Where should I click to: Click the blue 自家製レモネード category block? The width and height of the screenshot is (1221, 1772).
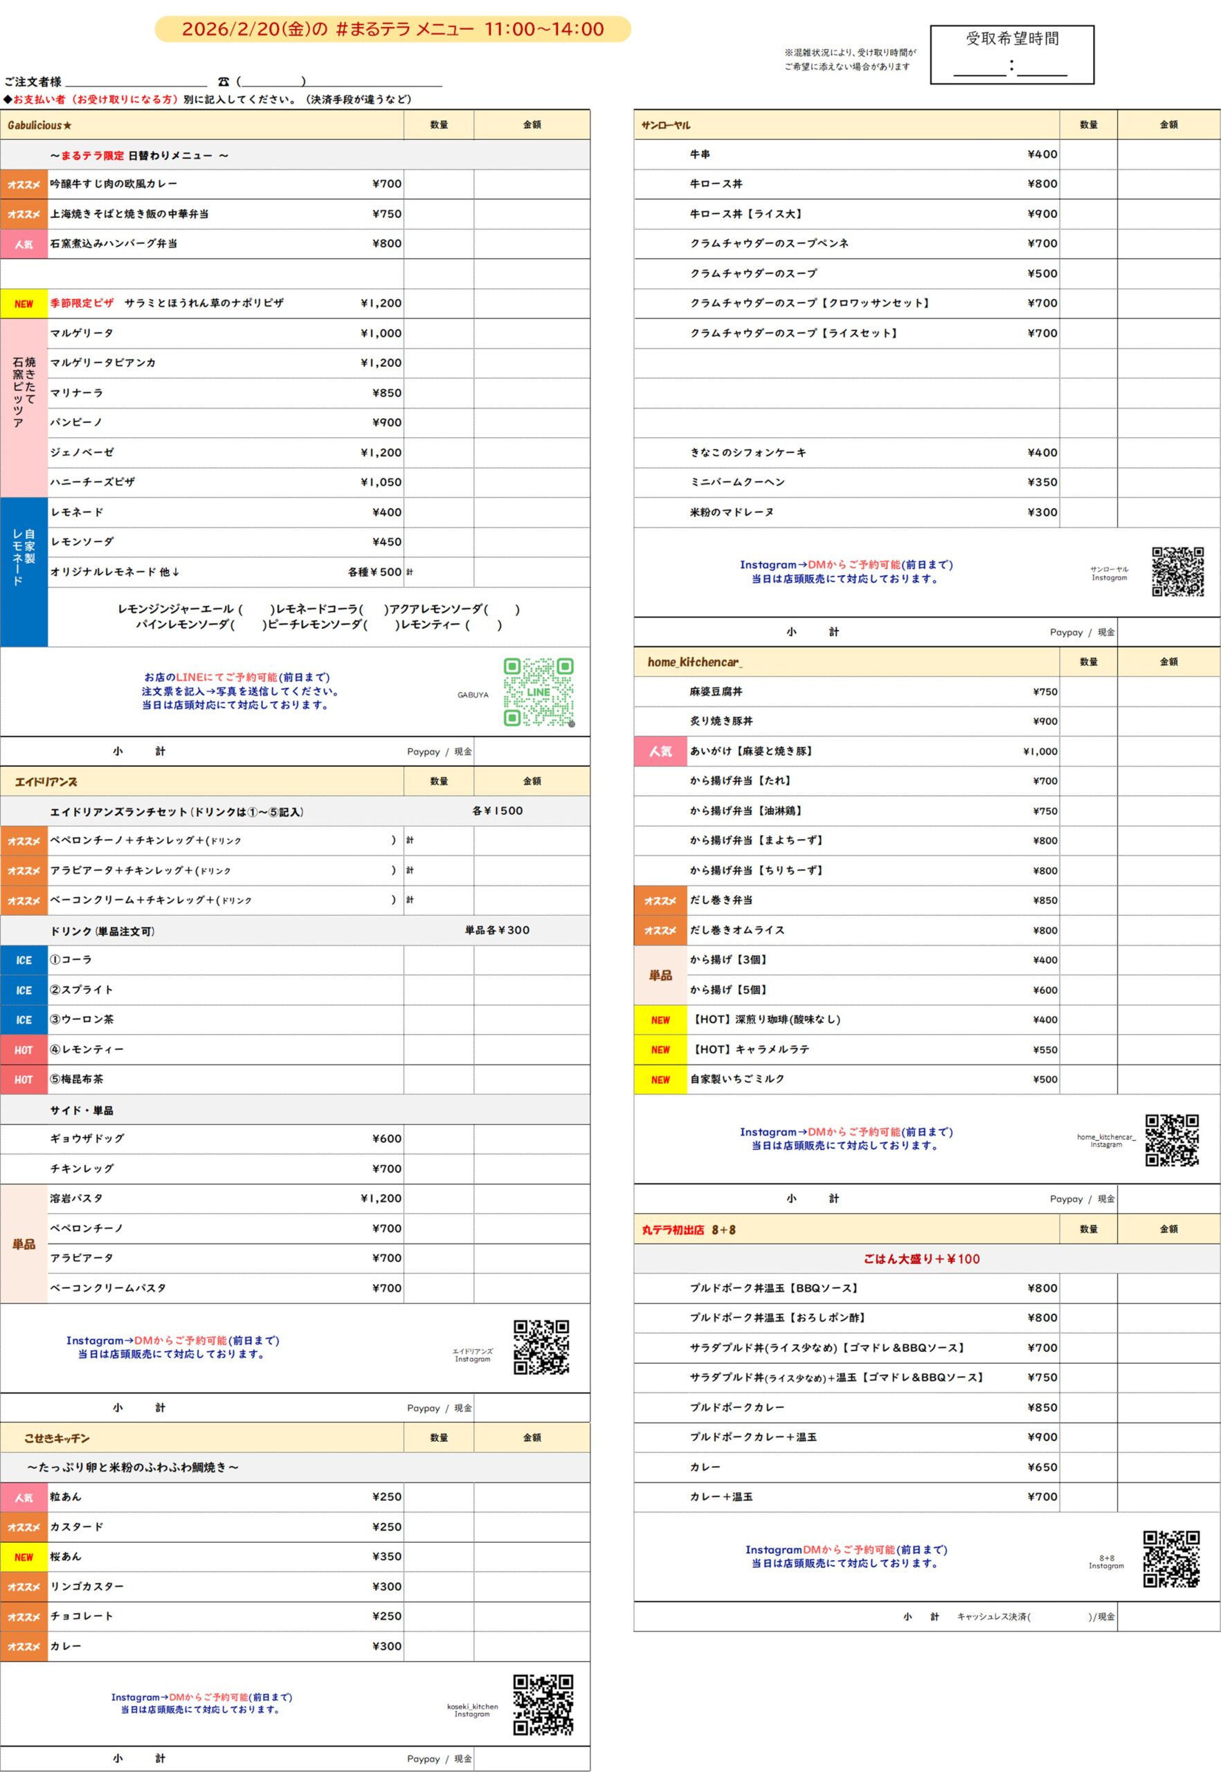coord(24,572)
